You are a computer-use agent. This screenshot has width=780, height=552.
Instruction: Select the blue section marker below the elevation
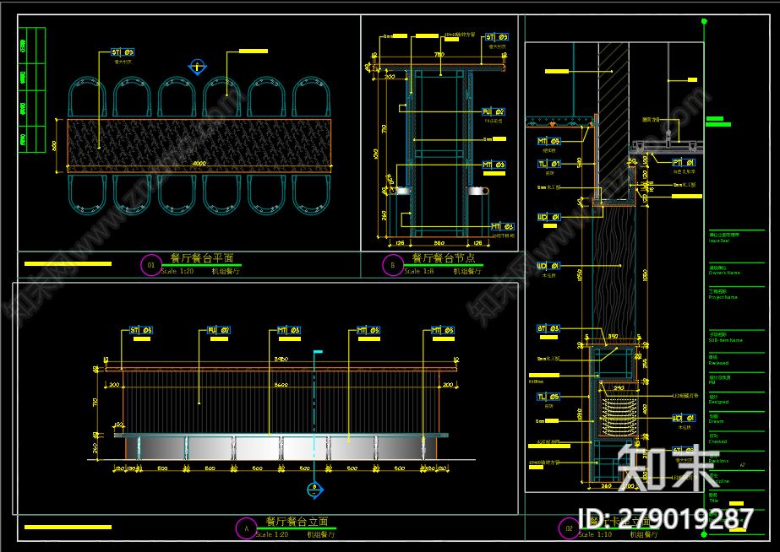(x=314, y=489)
